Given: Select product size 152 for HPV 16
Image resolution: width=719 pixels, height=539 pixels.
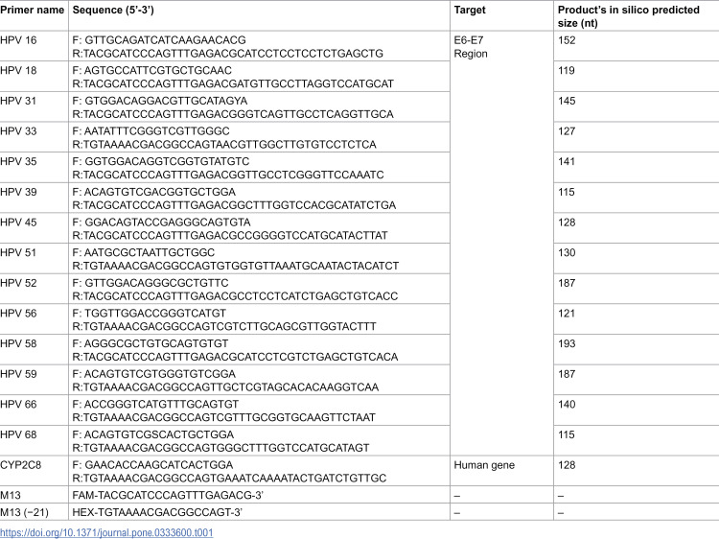Looking at the screenshot, I should (567, 40).
